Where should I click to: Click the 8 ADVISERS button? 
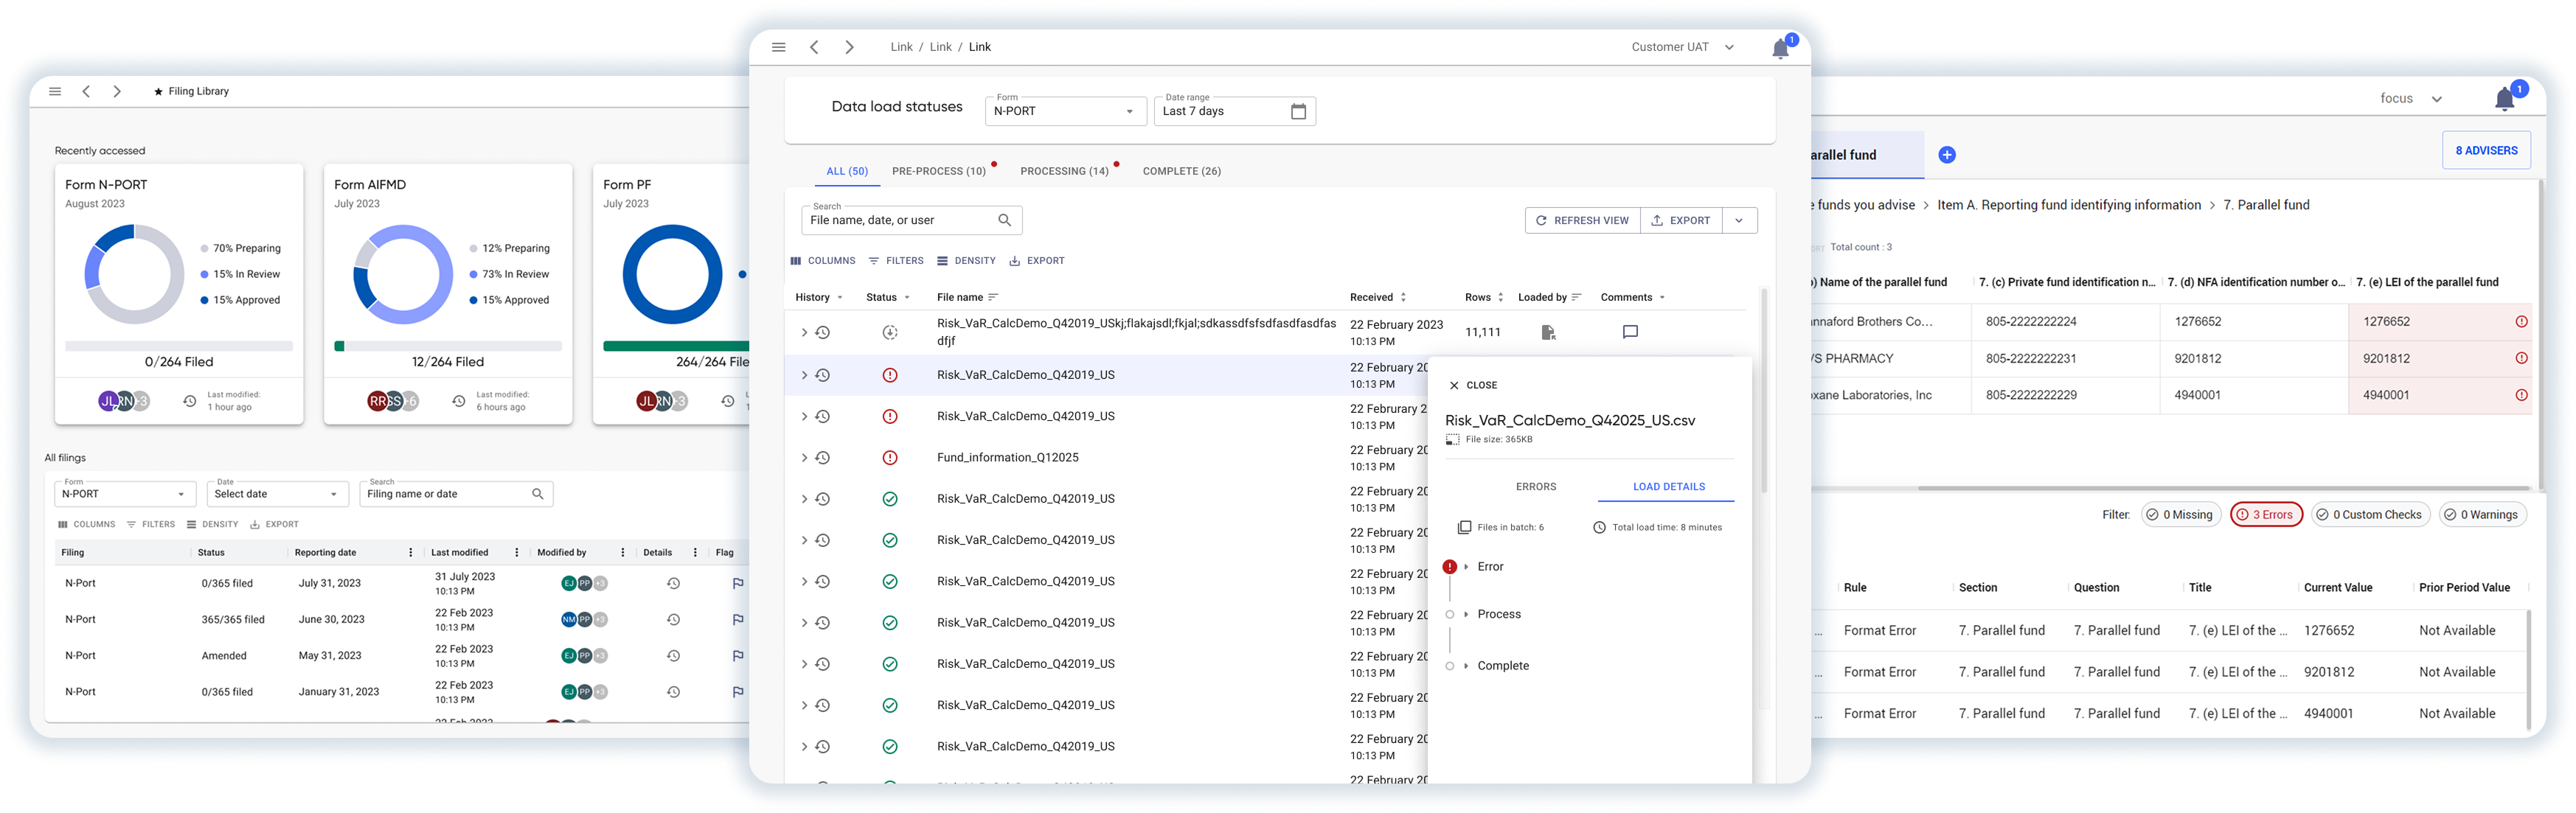click(x=2485, y=151)
